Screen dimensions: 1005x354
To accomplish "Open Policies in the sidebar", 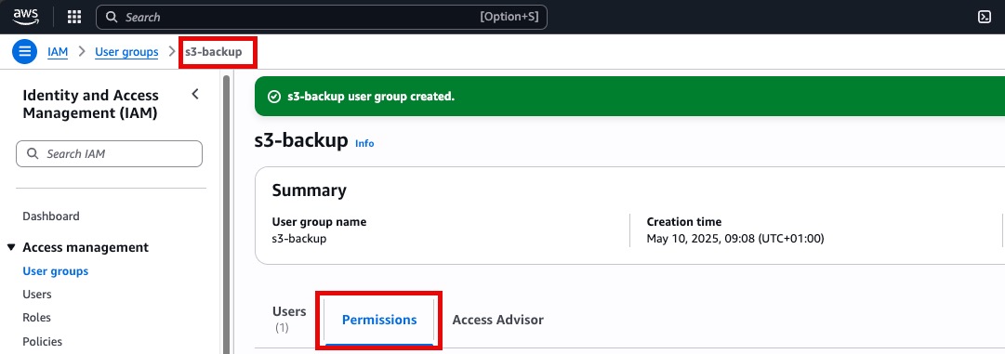I will (x=43, y=341).
